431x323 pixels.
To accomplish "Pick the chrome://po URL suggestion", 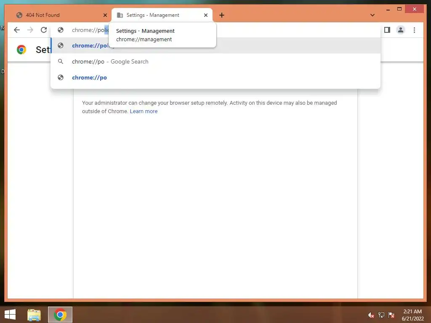I will 216,77.
